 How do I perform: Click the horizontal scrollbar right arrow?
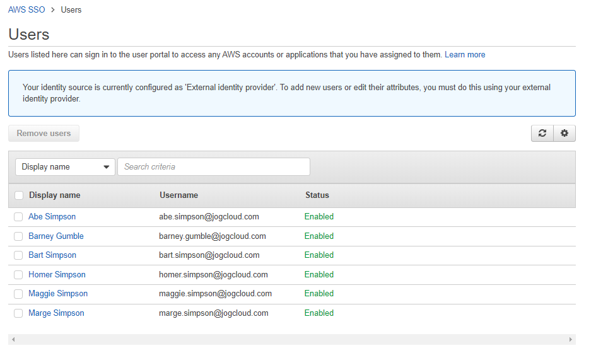pos(571,340)
